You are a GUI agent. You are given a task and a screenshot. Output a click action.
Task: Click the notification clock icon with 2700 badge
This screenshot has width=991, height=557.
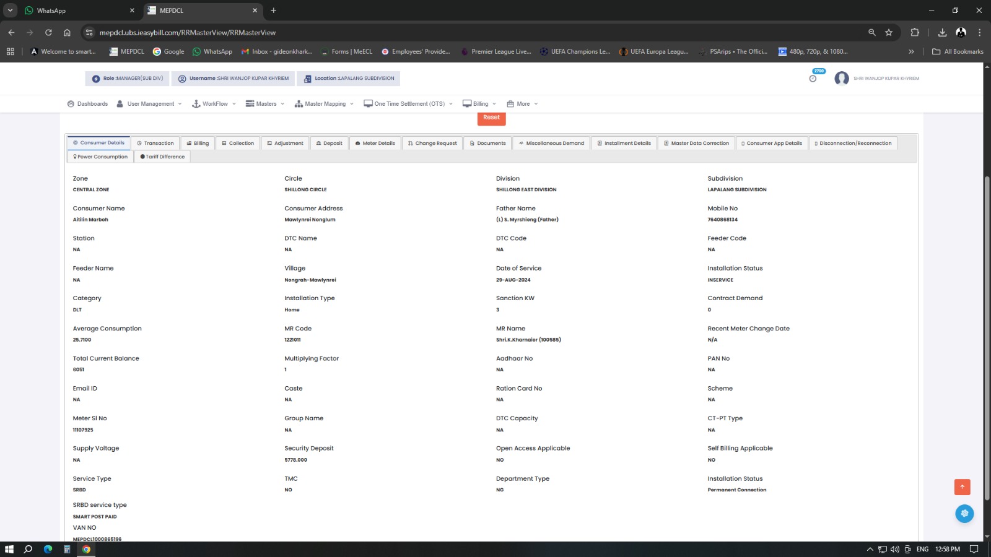[x=813, y=78]
